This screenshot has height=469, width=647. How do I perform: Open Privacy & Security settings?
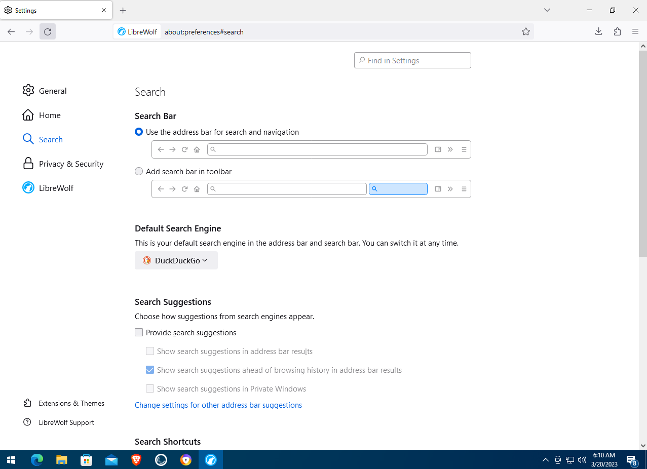point(63,164)
